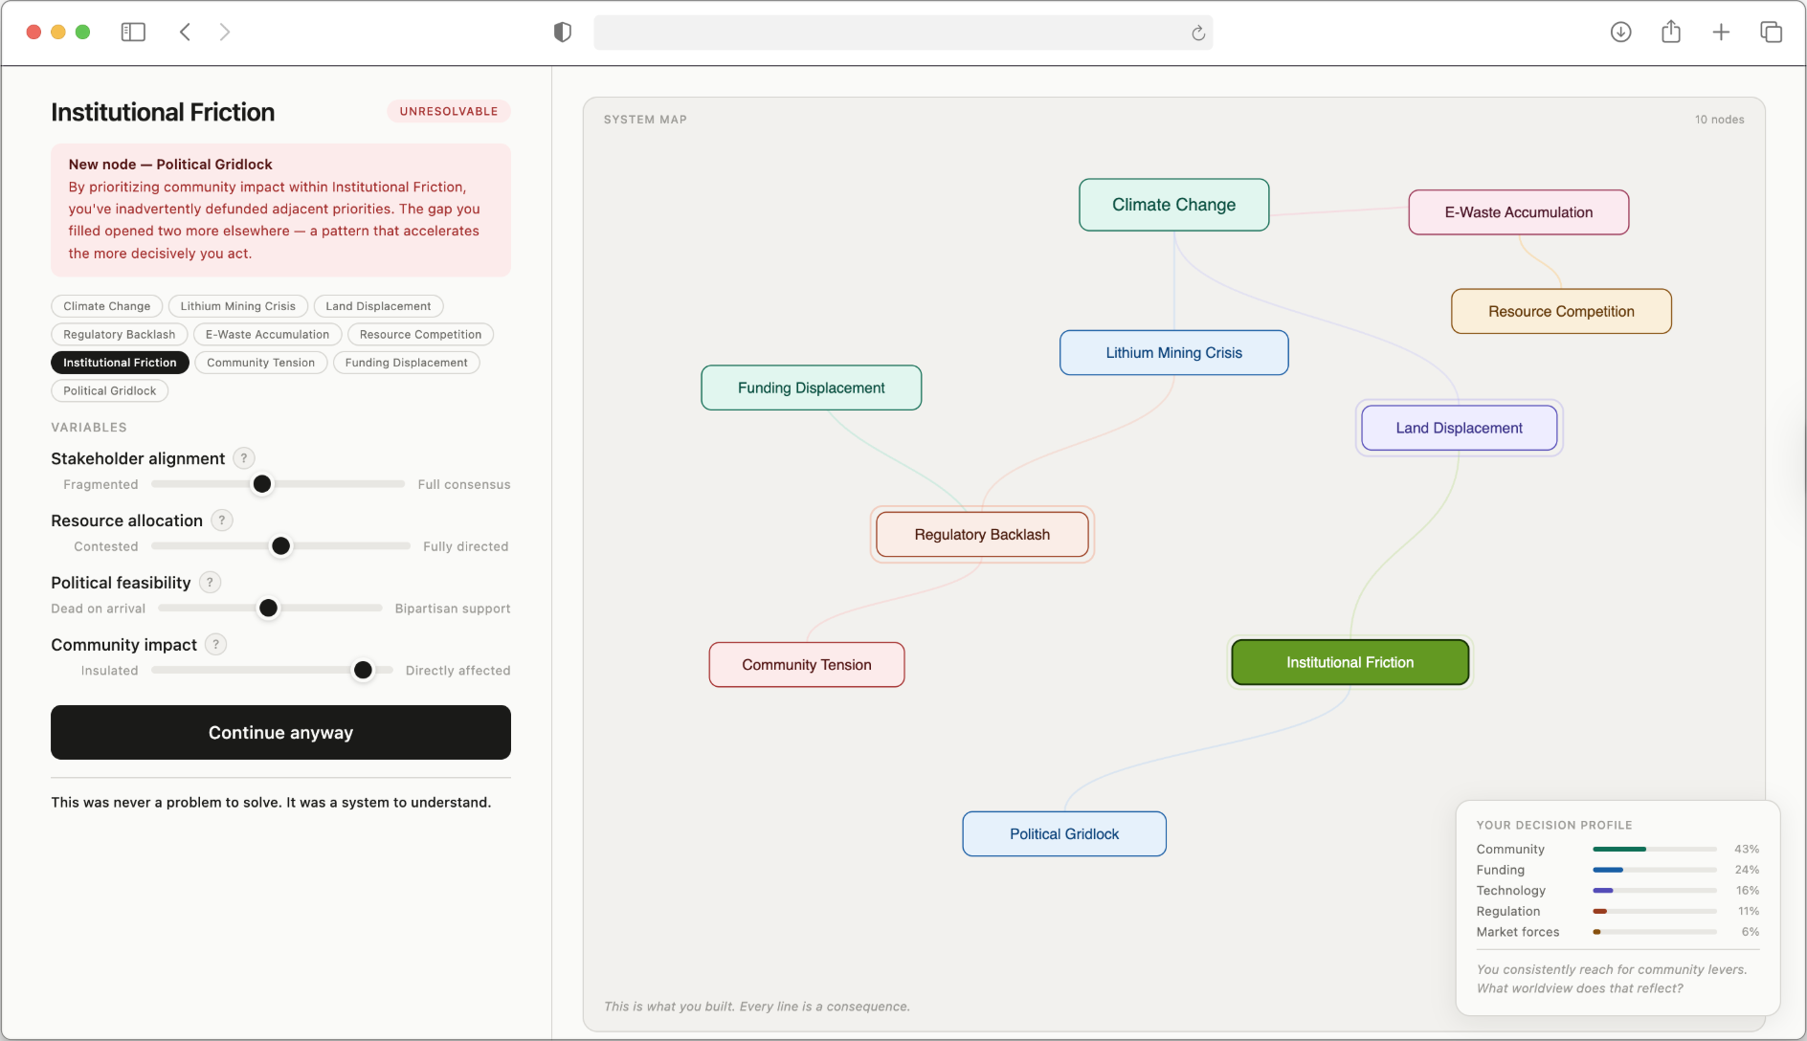This screenshot has width=1807, height=1041.
Task: Select the Lithium Mining Crisis node
Action: click(1173, 353)
